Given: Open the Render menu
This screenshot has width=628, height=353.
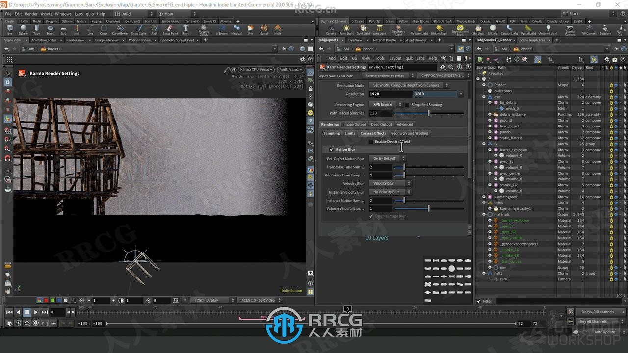Looking at the screenshot, I should pyautogui.click(x=31, y=14).
